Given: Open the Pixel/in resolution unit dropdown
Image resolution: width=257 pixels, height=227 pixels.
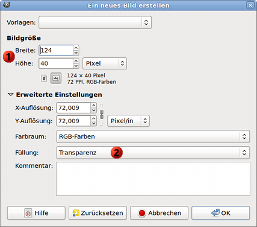Looking at the screenshot, I should tap(128, 121).
